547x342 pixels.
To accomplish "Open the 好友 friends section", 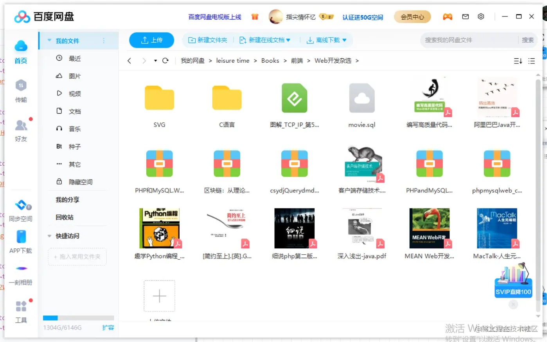I will pos(21,130).
